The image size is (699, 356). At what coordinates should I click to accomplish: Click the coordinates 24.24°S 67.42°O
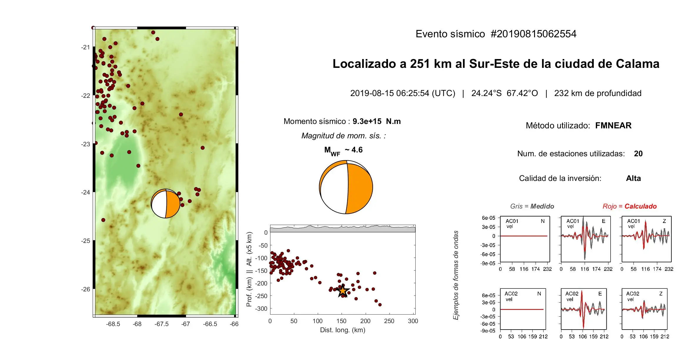pos(505,93)
